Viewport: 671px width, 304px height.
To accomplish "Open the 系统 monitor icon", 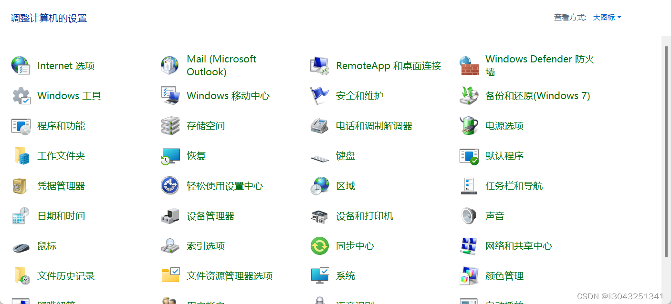I will click(319, 276).
